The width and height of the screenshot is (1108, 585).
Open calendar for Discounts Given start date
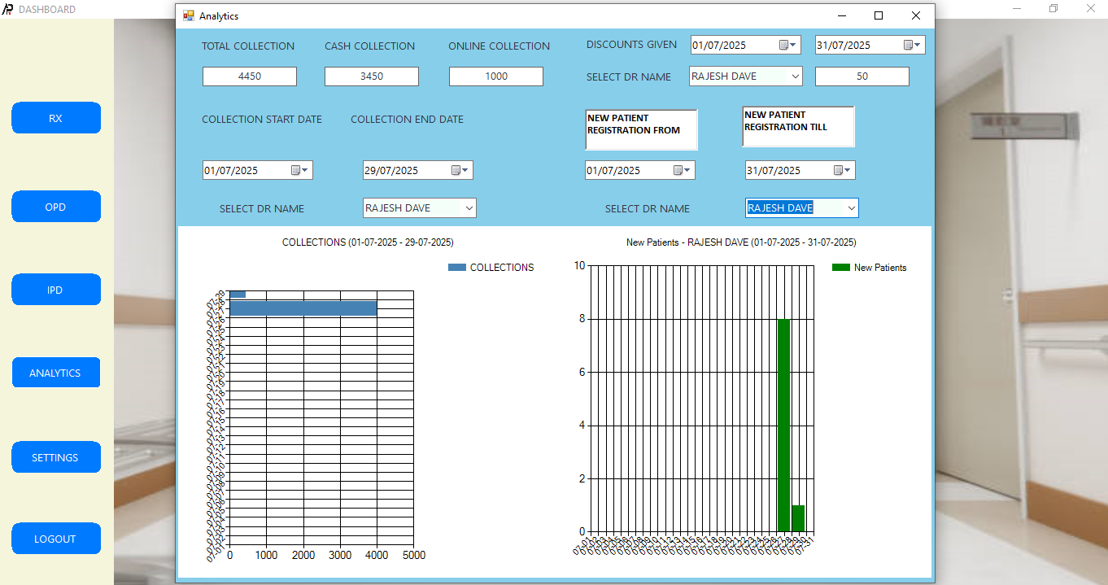coord(787,46)
